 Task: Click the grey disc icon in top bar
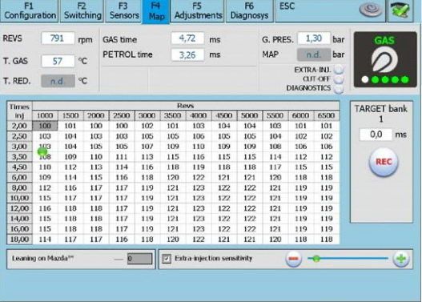[x=371, y=10]
